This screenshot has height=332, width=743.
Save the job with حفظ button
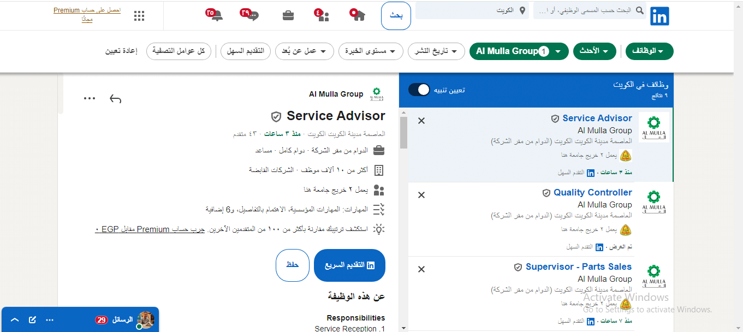click(x=293, y=265)
